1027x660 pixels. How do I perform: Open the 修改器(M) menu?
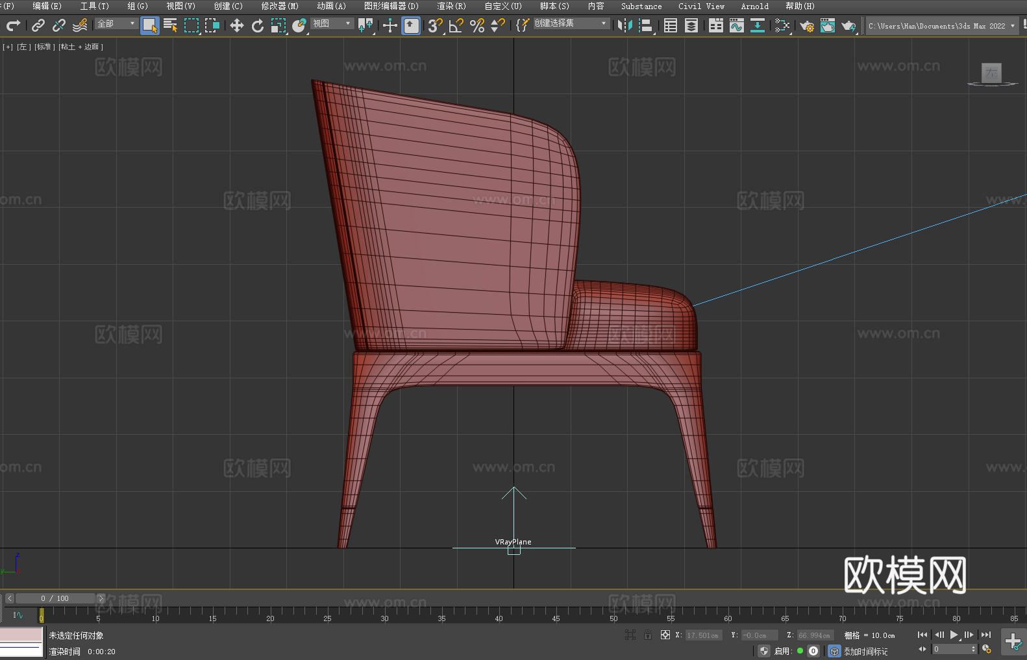[x=280, y=6]
